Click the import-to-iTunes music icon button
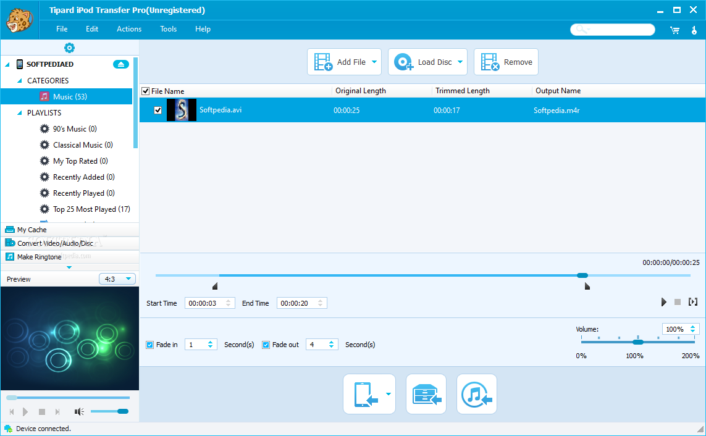 476,394
